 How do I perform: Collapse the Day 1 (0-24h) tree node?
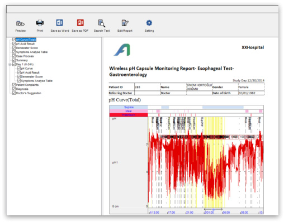(x=10, y=64)
